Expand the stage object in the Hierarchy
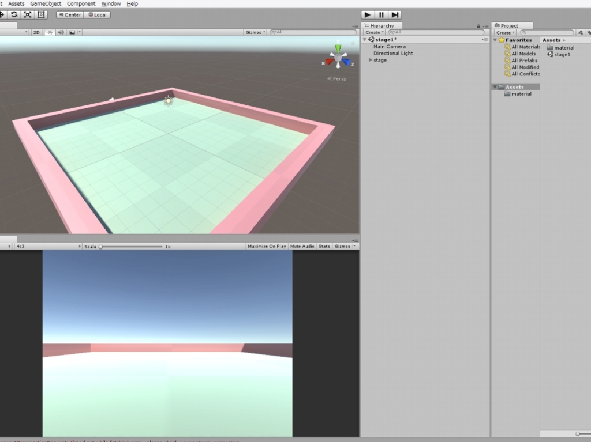This screenshot has width=591, height=442. coord(370,60)
